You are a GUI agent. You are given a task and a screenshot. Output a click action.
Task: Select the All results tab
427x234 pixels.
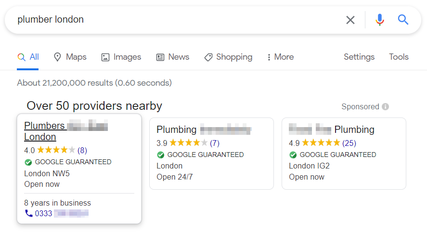tap(28, 57)
